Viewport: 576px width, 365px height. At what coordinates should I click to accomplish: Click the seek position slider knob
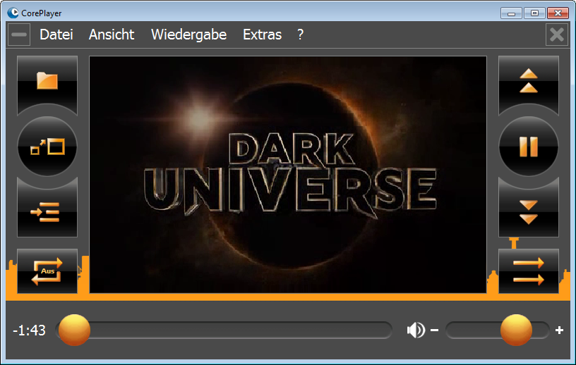click(75, 330)
